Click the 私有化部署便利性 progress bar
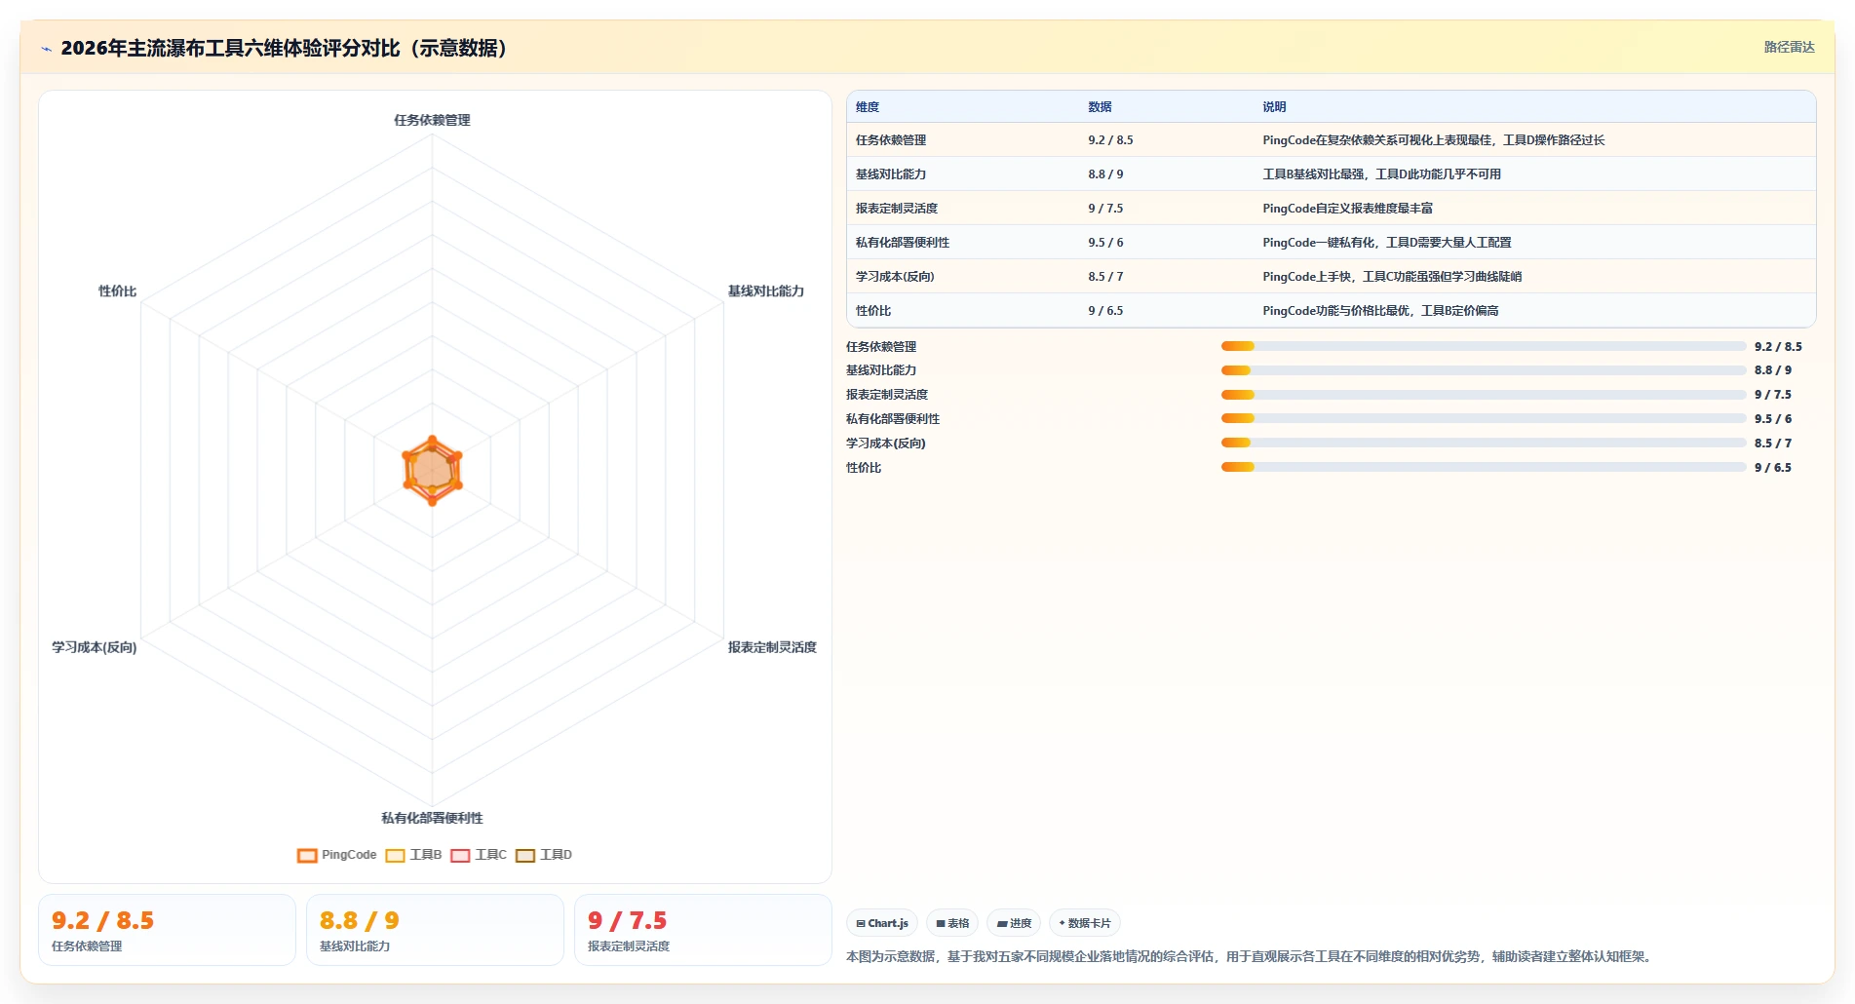Image resolution: width=1855 pixels, height=1004 pixels. pos(1484,418)
